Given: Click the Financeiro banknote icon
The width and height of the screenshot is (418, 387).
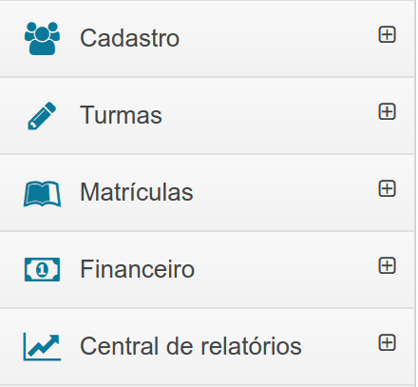Looking at the screenshot, I should [42, 269].
